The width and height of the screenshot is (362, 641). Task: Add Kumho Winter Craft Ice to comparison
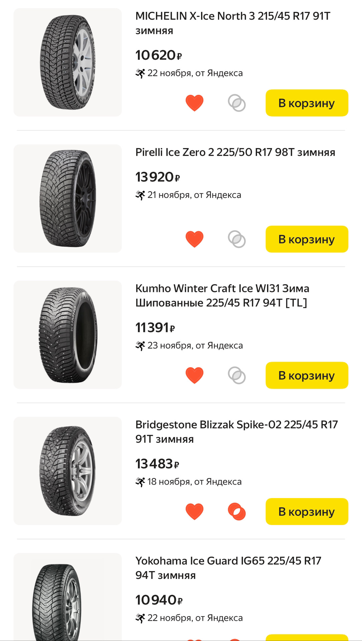(237, 375)
